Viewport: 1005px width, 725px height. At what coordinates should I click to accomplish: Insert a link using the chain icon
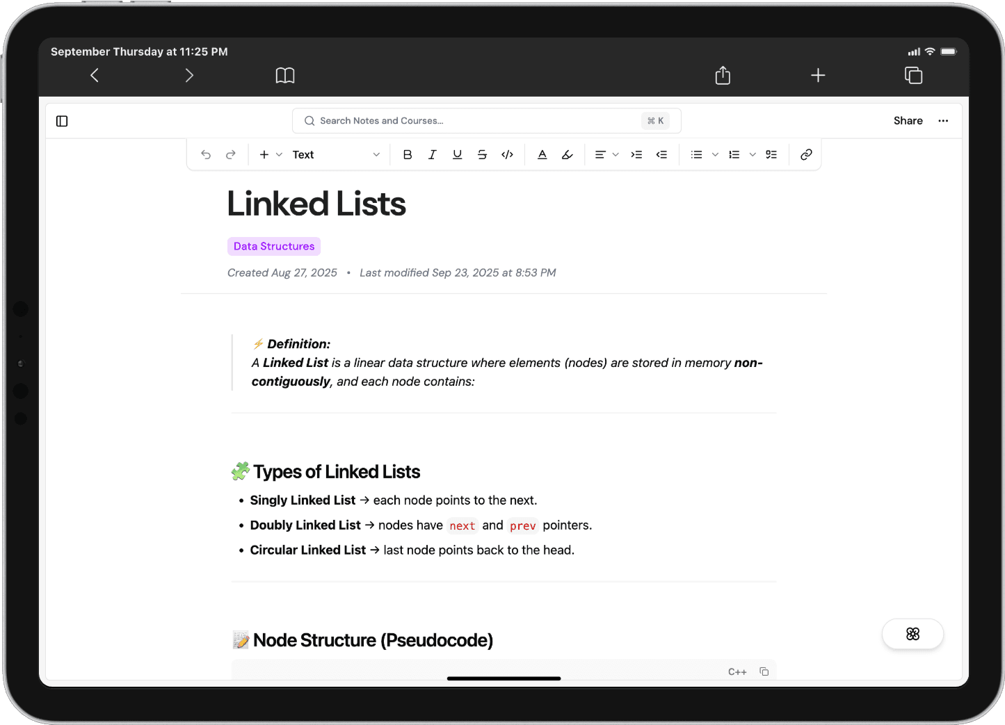coord(806,155)
